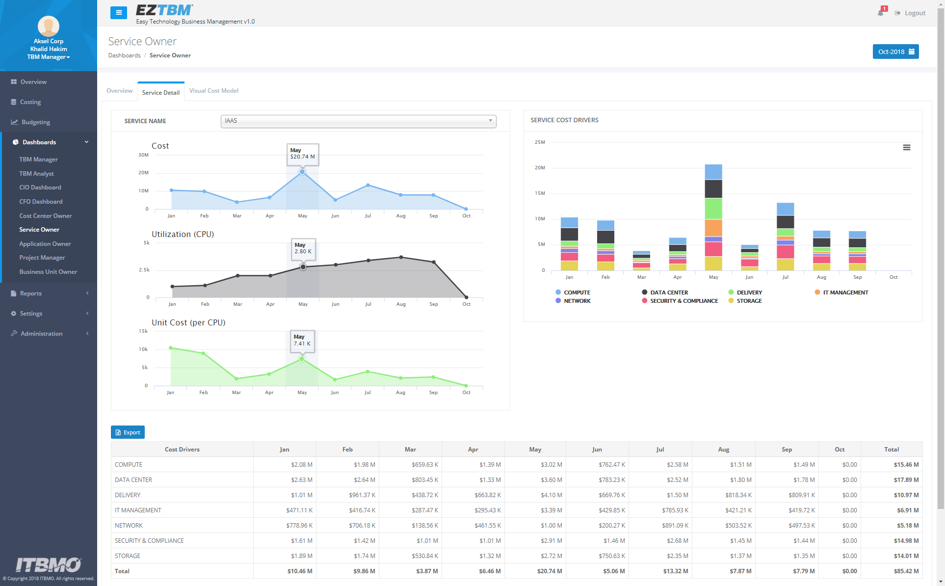Screen dimensions: 945x586
Task: Toggle SECURITY & COMPLIANCE legend item
Action: pyautogui.click(x=680, y=301)
